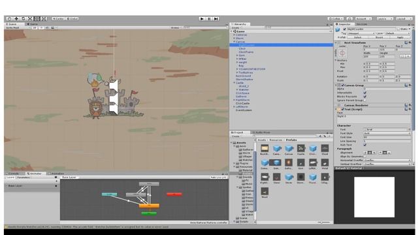Open cloud services
418x235 pixels.
(349, 19)
